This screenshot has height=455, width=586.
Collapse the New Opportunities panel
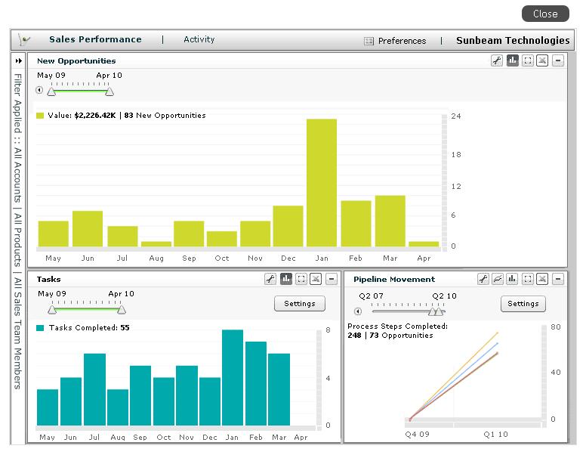pyautogui.click(x=557, y=61)
